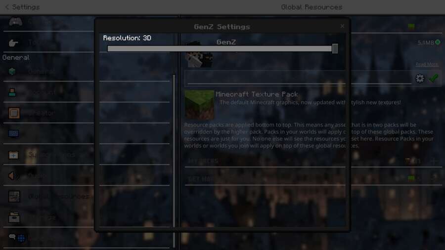Viewport: 445px width, 250px height.
Task: Toggle the green checkmark for GenZ pack
Action: (433, 78)
